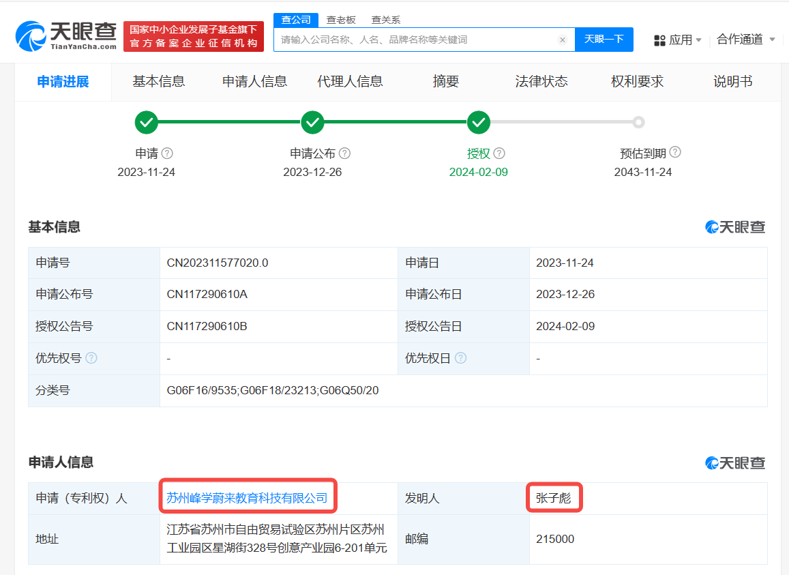Screen dimensions: 789x575
Task: Click the 天眼一下 search button
Action: 604,40
